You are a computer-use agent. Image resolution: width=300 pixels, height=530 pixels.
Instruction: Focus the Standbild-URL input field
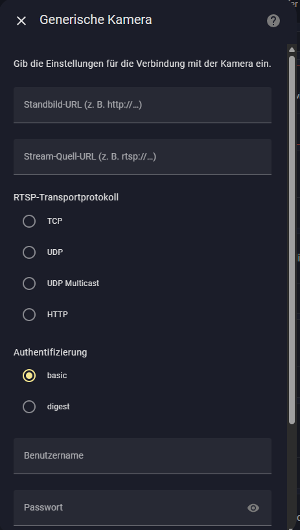143,105
